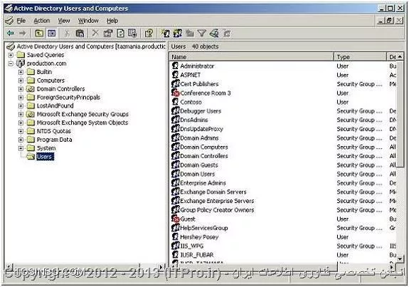Sort the list by the Name column header
The image size is (409, 287).
tap(252, 57)
